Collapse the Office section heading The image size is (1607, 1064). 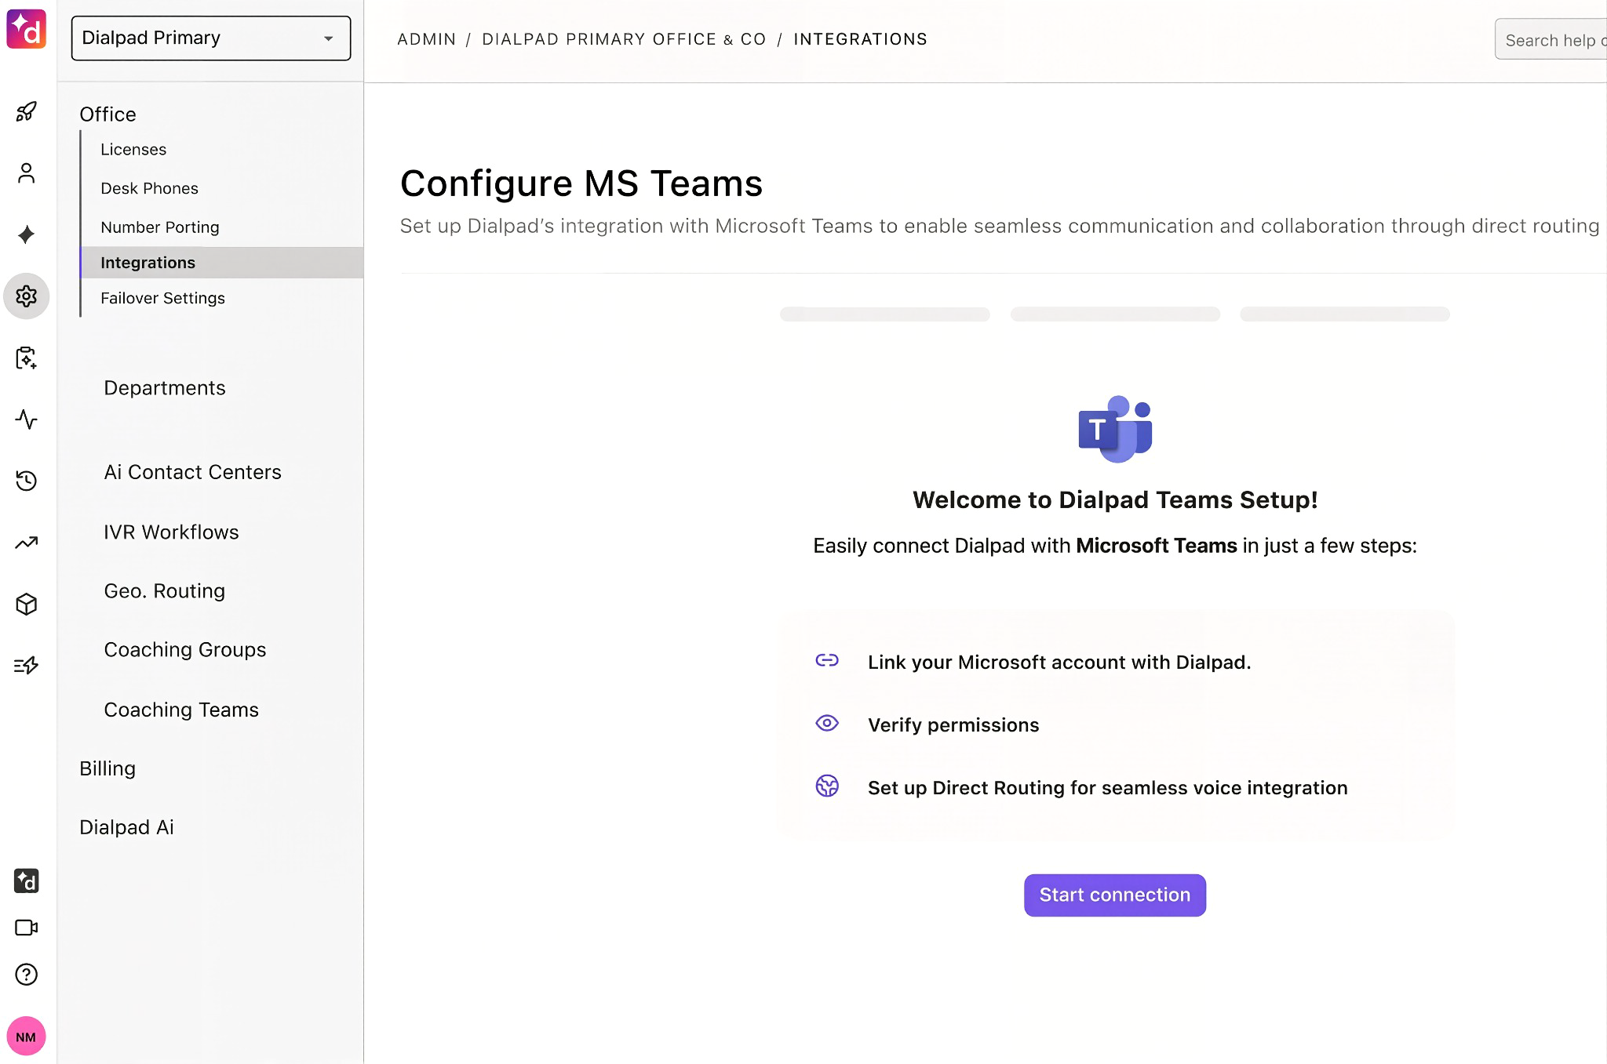107,114
